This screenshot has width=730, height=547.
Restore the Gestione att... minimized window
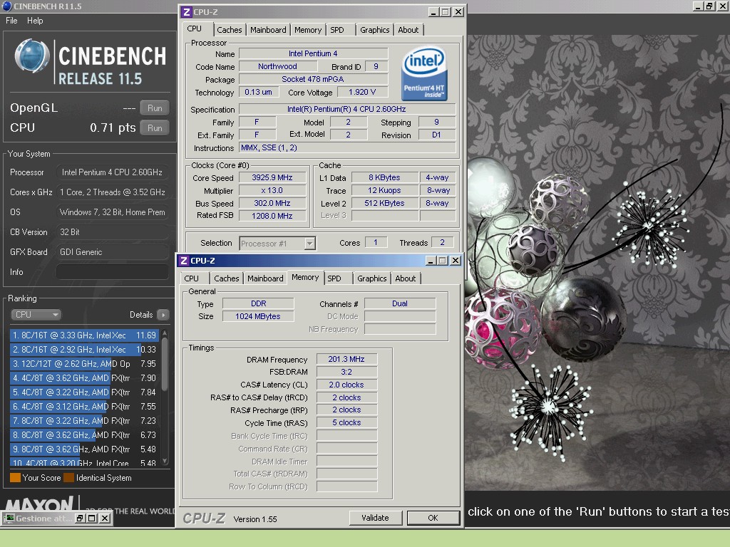pyautogui.click(x=80, y=519)
